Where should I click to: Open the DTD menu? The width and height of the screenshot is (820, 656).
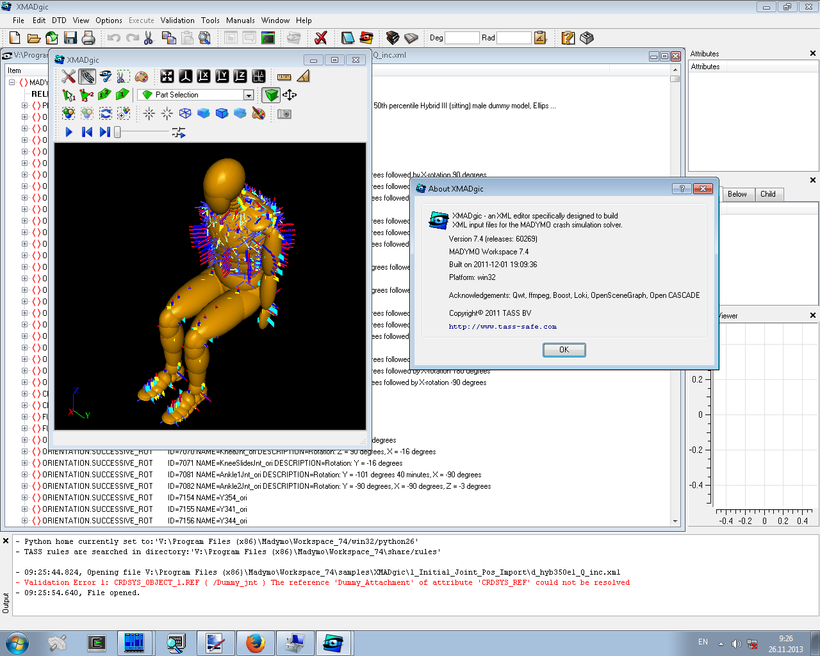pyautogui.click(x=59, y=20)
